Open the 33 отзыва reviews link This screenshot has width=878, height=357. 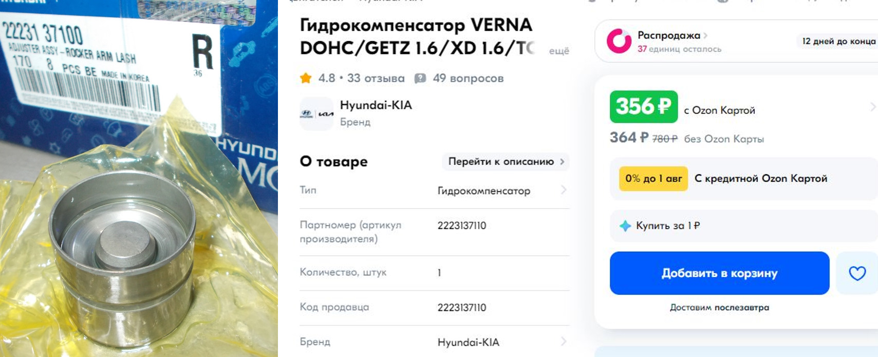tap(376, 78)
